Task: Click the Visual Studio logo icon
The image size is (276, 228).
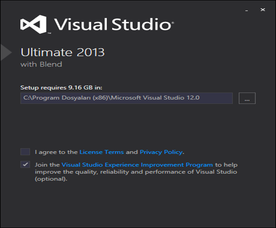Action: (33, 24)
